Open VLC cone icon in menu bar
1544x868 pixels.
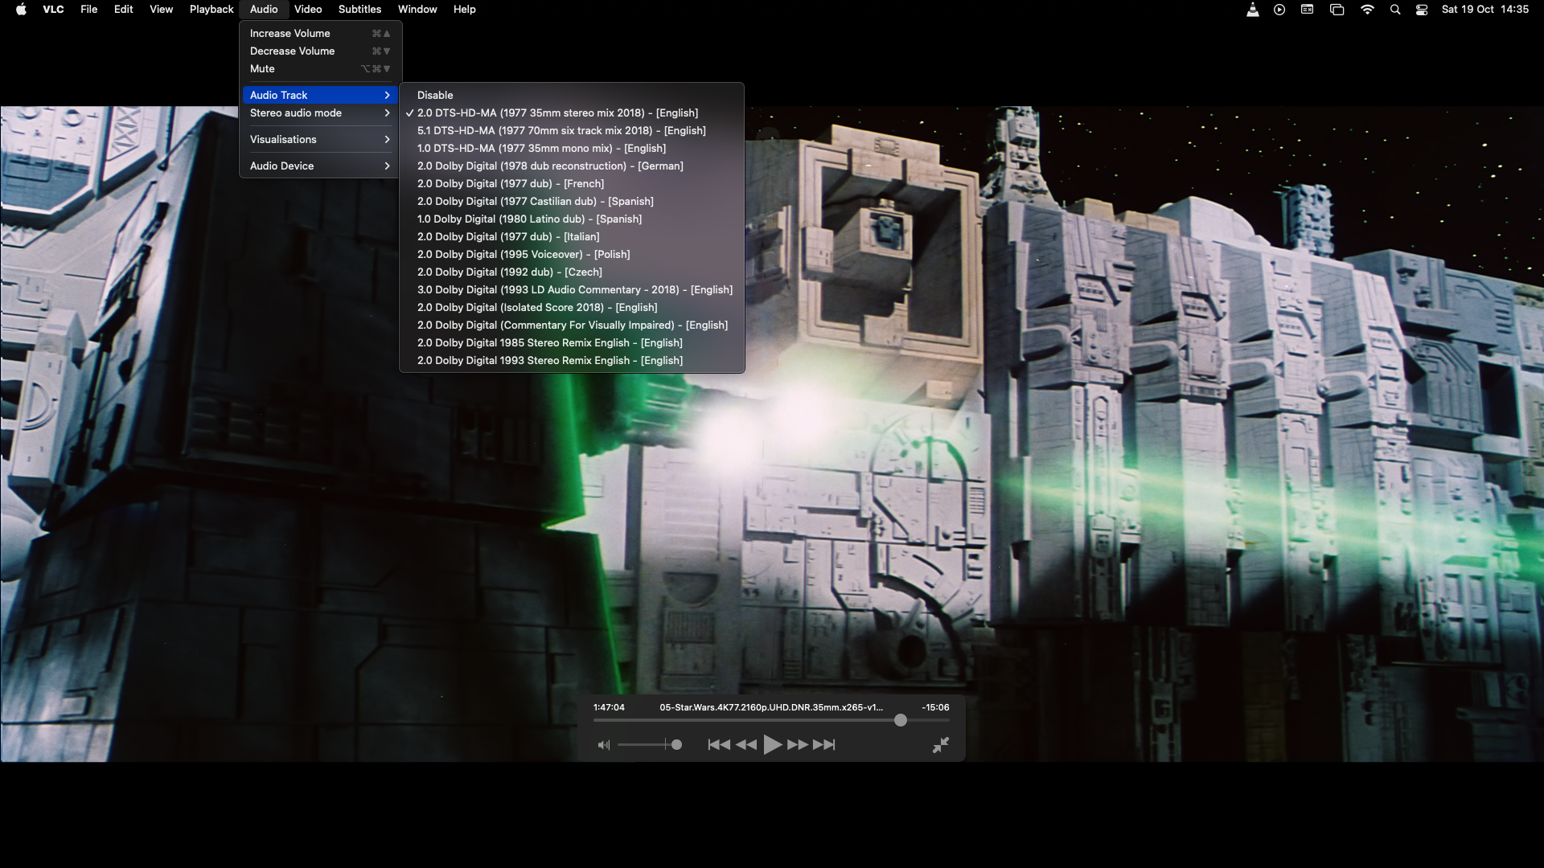pyautogui.click(x=1252, y=10)
